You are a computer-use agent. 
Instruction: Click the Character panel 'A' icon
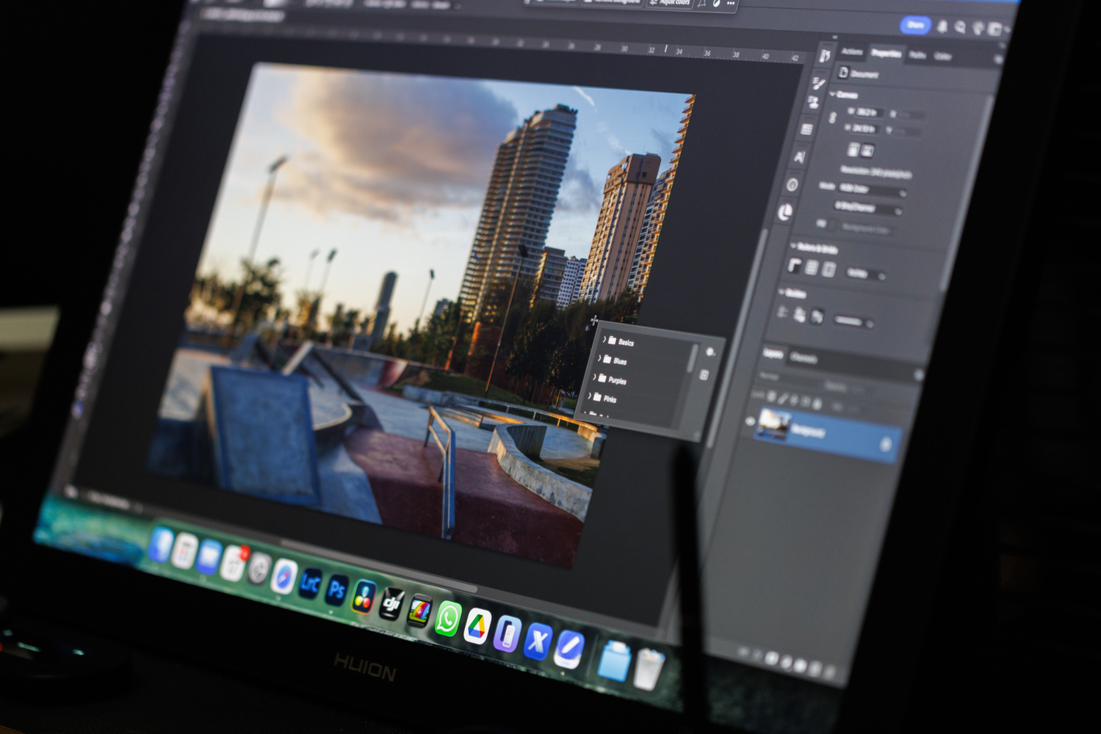(x=800, y=156)
